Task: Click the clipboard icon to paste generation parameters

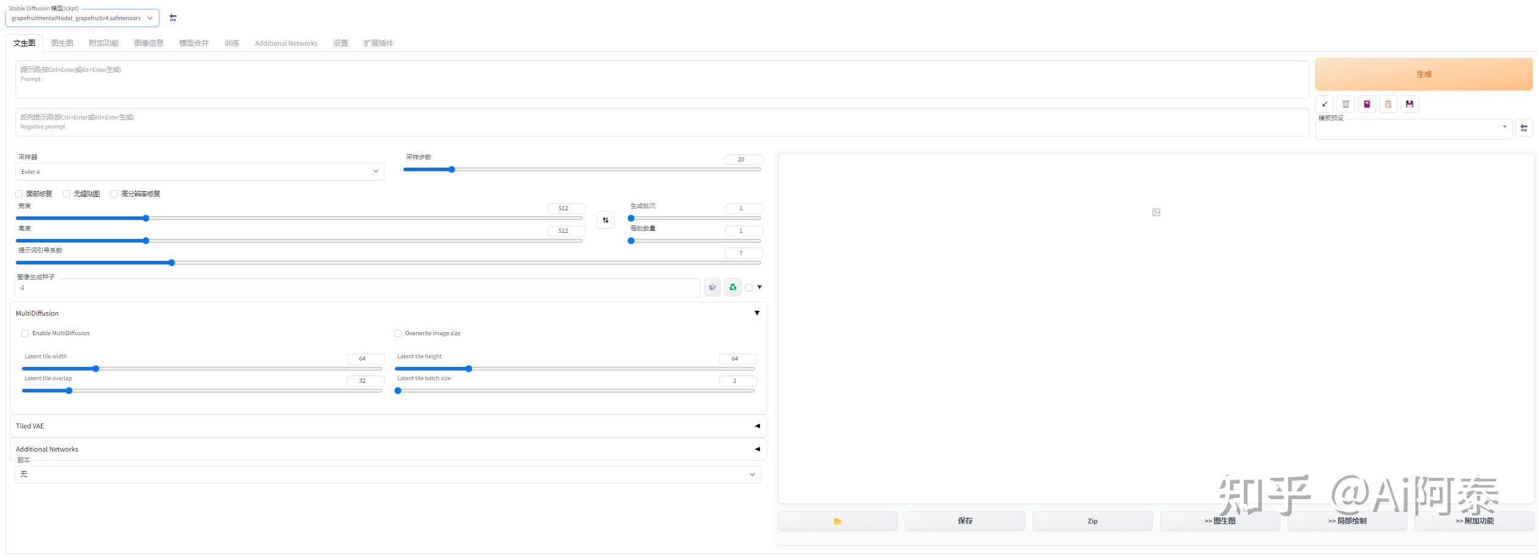Action: pyautogui.click(x=1388, y=104)
